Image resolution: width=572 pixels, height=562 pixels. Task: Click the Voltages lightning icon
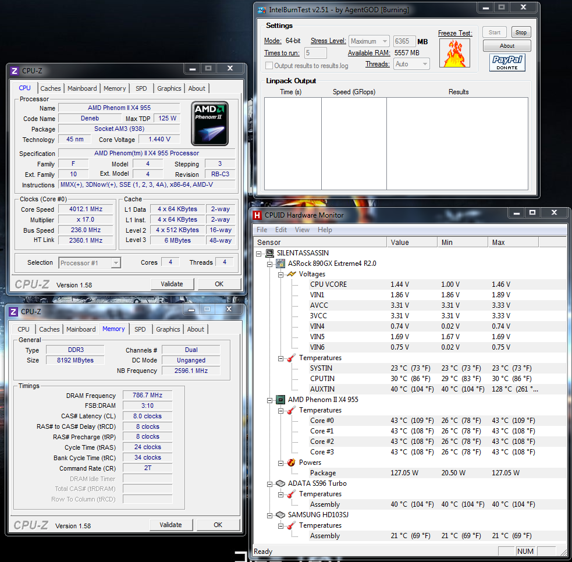(291, 274)
